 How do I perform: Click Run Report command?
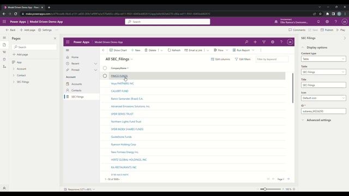point(241,50)
